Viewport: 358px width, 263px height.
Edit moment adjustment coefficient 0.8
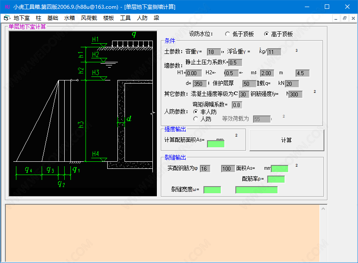click(x=237, y=105)
